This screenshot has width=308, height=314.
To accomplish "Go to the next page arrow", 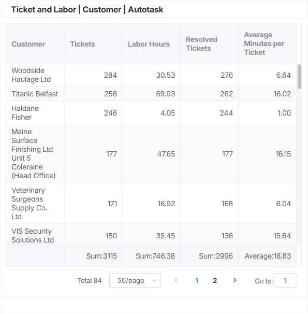I will click(x=235, y=280).
